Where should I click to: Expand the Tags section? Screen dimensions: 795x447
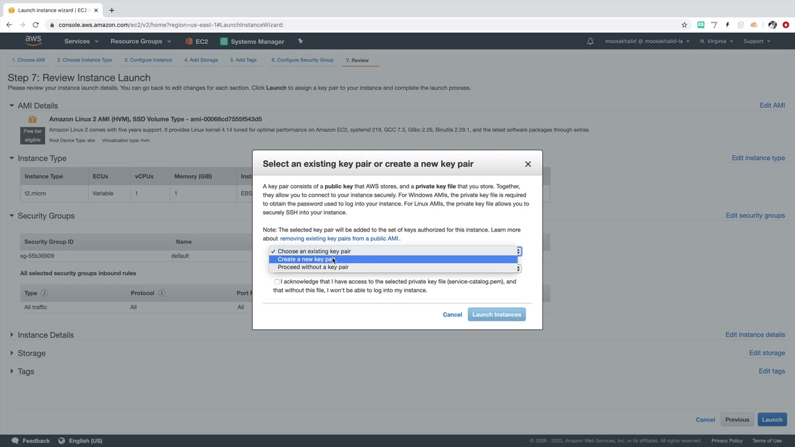[x=12, y=371]
